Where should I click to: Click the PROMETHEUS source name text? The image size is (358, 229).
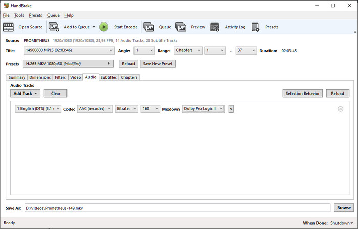pos(36,40)
